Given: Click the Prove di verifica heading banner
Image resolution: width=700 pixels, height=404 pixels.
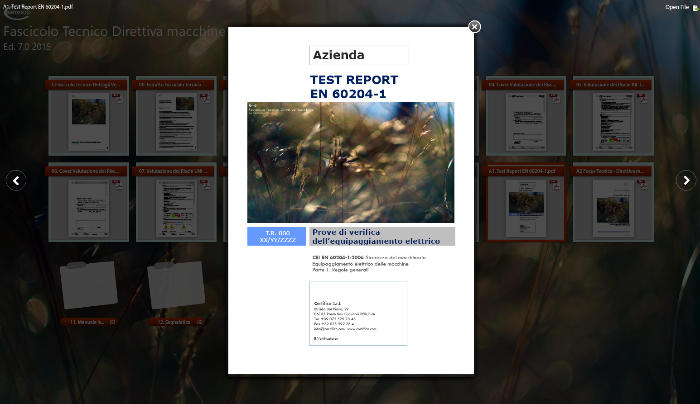Looking at the screenshot, I should coord(382,237).
